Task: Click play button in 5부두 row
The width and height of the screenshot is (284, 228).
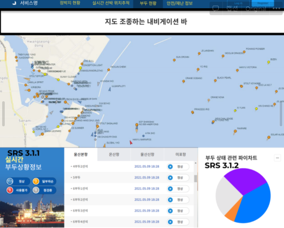Action: [x=170, y=178]
